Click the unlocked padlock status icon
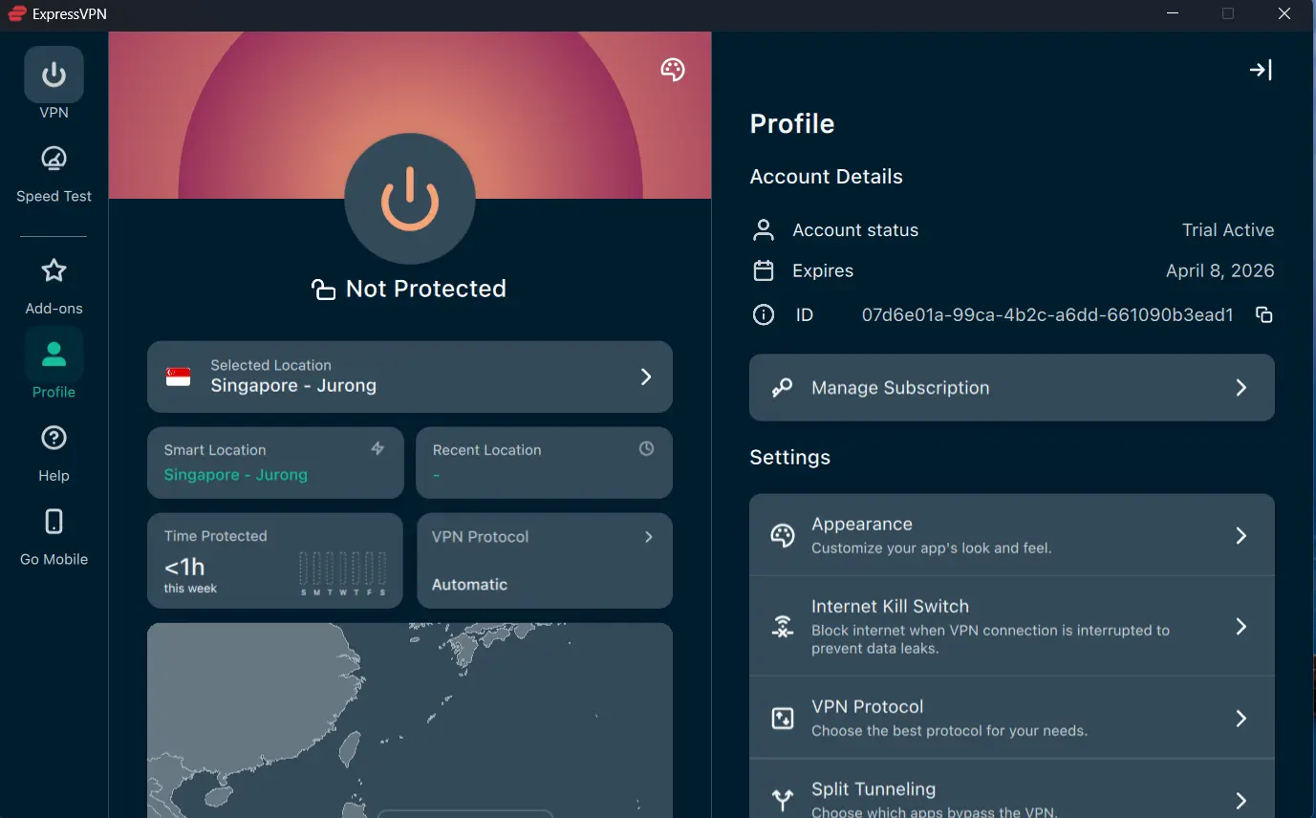The width and height of the screenshot is (1316, 818). [323, 290]
